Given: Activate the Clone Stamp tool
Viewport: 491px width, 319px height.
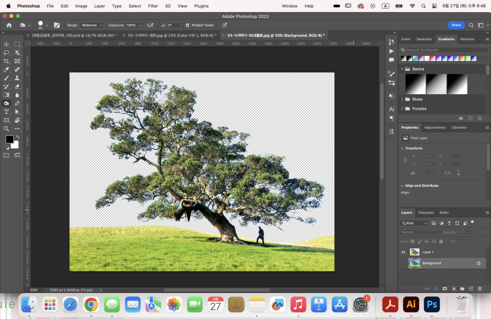Looking at the screenshot, I should (17, 78).
